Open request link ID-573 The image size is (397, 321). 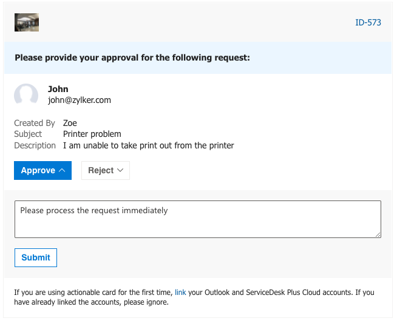coord(368,22)
